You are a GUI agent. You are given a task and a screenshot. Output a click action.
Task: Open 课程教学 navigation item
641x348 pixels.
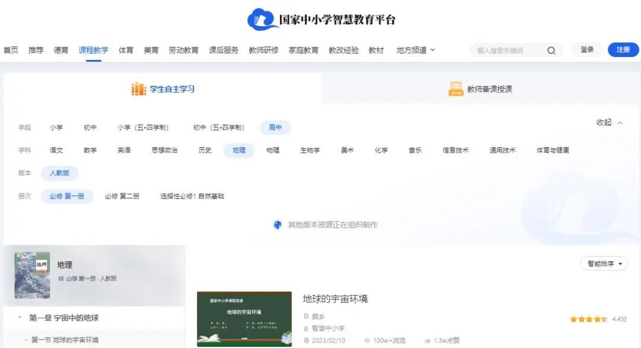[94, 50]
